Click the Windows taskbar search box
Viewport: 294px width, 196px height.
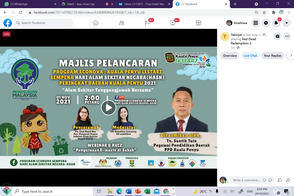[x=53, y=191]
